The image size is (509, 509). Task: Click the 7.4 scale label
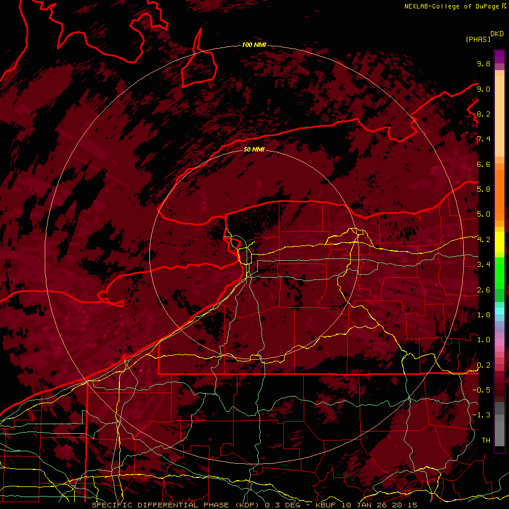pos(484,139)
